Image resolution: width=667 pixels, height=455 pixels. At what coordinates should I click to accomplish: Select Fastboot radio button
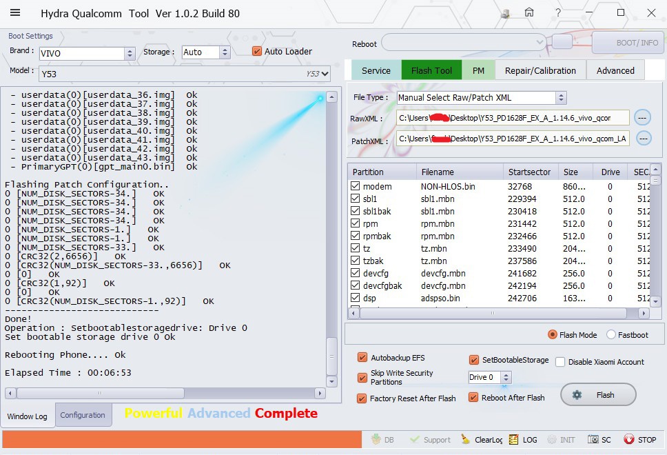coord(611,334)
